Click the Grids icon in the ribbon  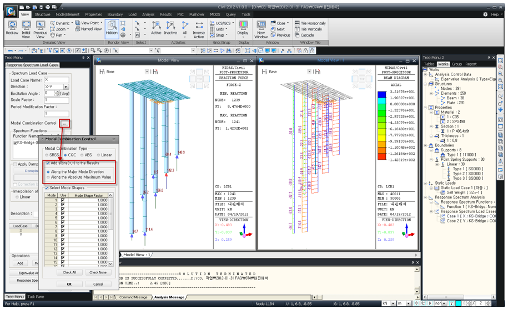[212, 29]
